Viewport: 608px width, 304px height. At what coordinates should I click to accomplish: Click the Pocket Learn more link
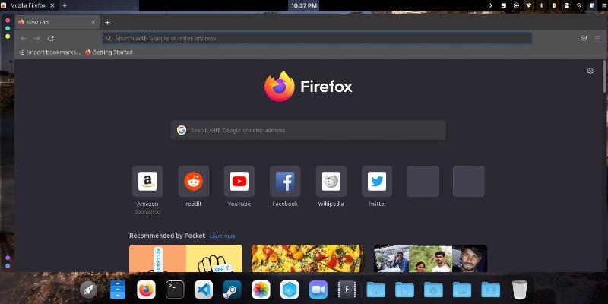tap(223, 236)
